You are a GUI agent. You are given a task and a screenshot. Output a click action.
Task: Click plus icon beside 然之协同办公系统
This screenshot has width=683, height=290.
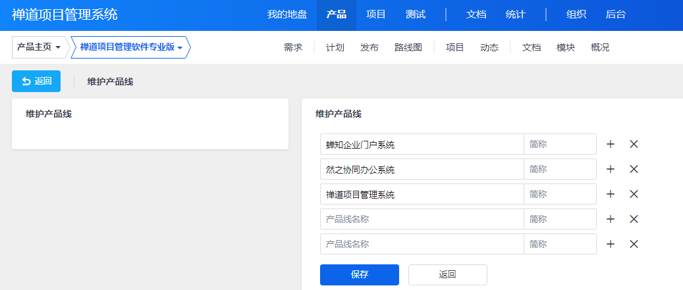[611, 169]
